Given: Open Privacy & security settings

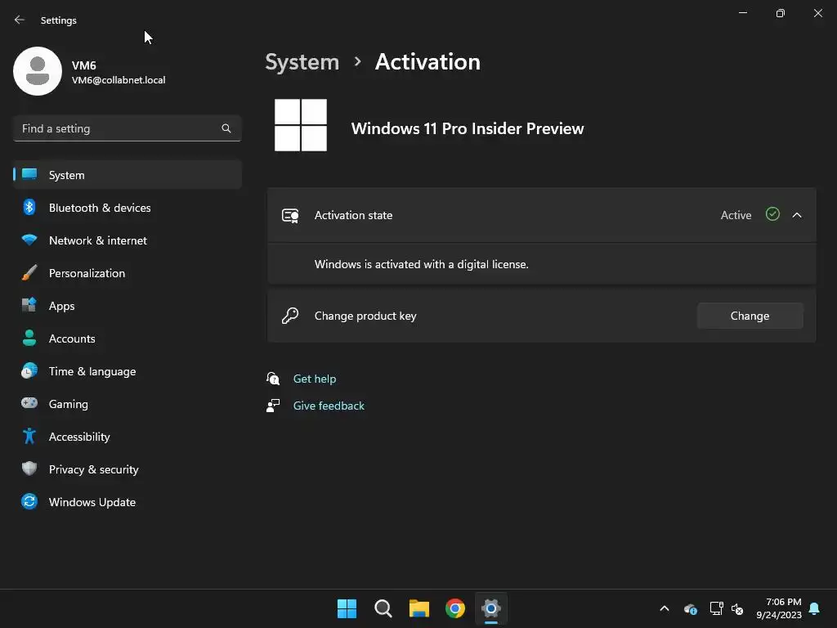Looking at the screenshot, I should click(127, 469).
